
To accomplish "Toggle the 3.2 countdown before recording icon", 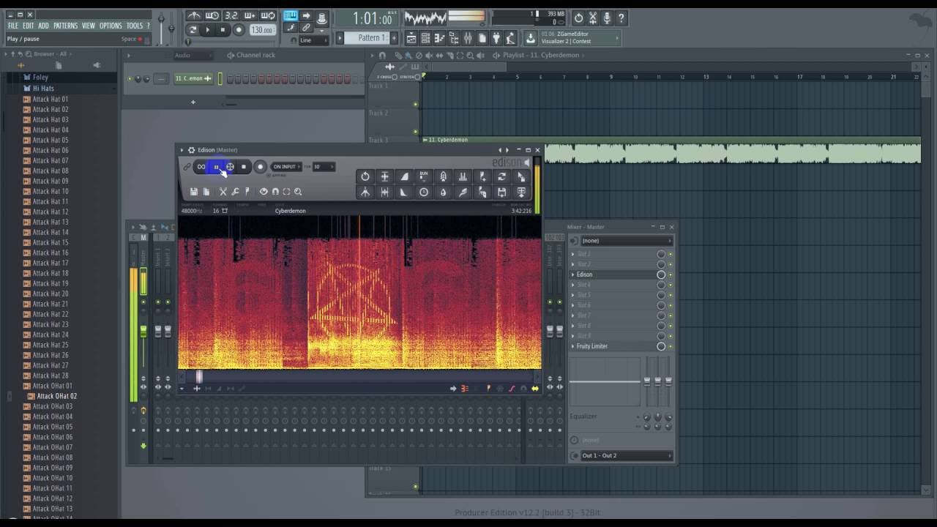I will (x=231, y=15).
